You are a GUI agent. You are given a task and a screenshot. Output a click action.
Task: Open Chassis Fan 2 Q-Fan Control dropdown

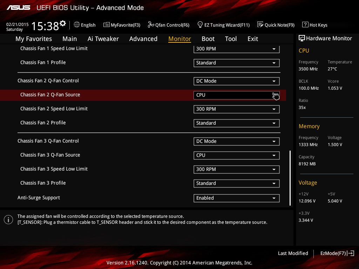point(237,81)
